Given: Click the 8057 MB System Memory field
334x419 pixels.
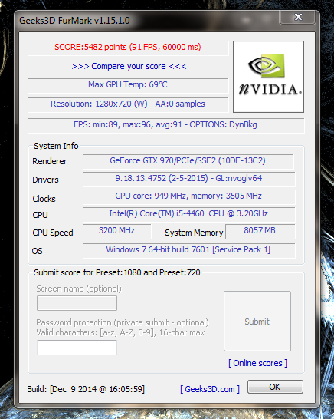Looking at the screenshot, I should [260, 231].
